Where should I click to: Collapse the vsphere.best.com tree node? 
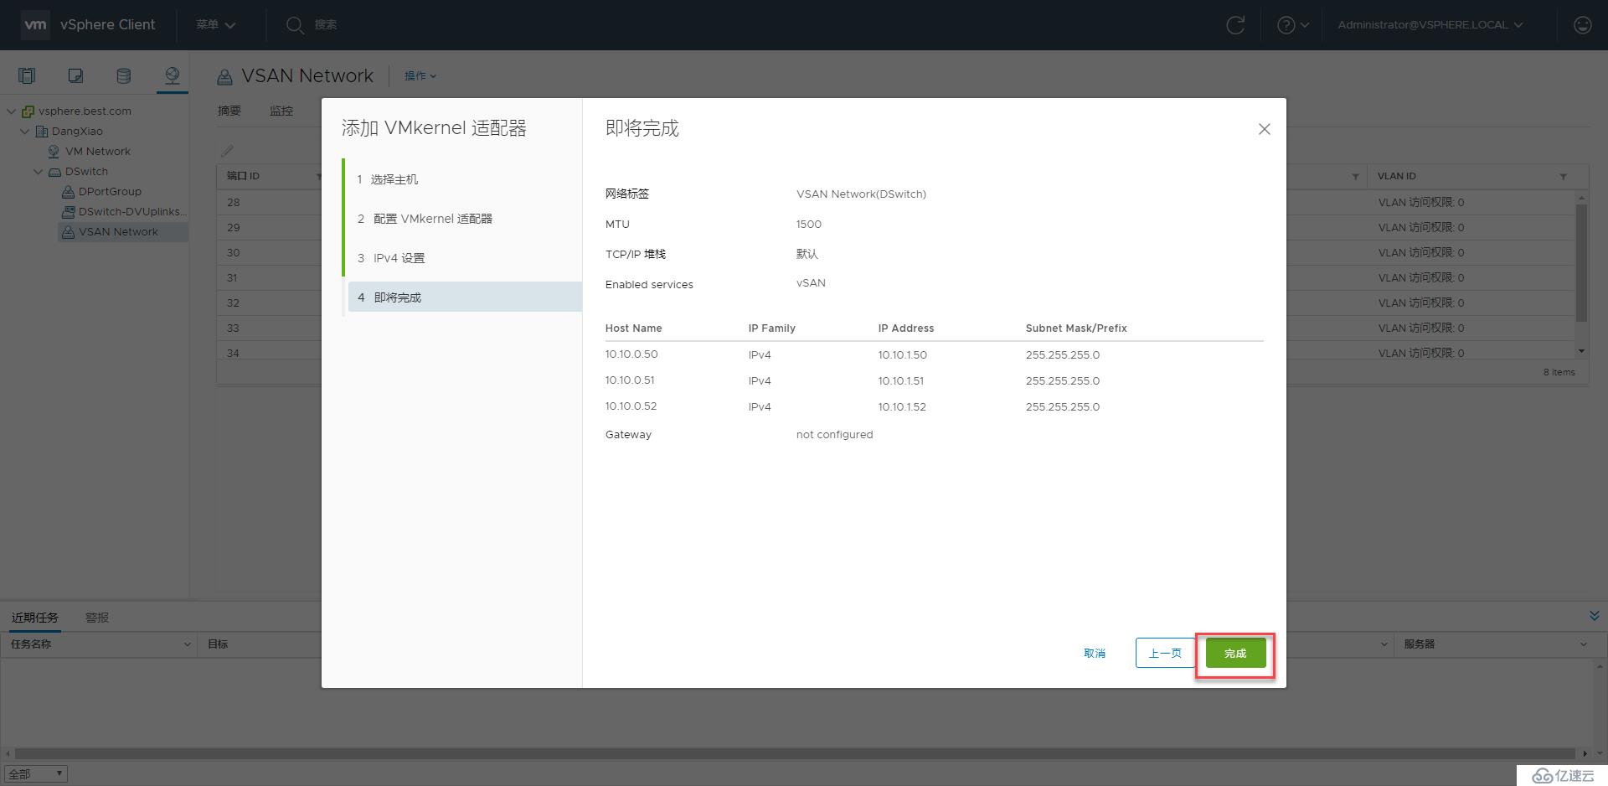coord(12,111)
